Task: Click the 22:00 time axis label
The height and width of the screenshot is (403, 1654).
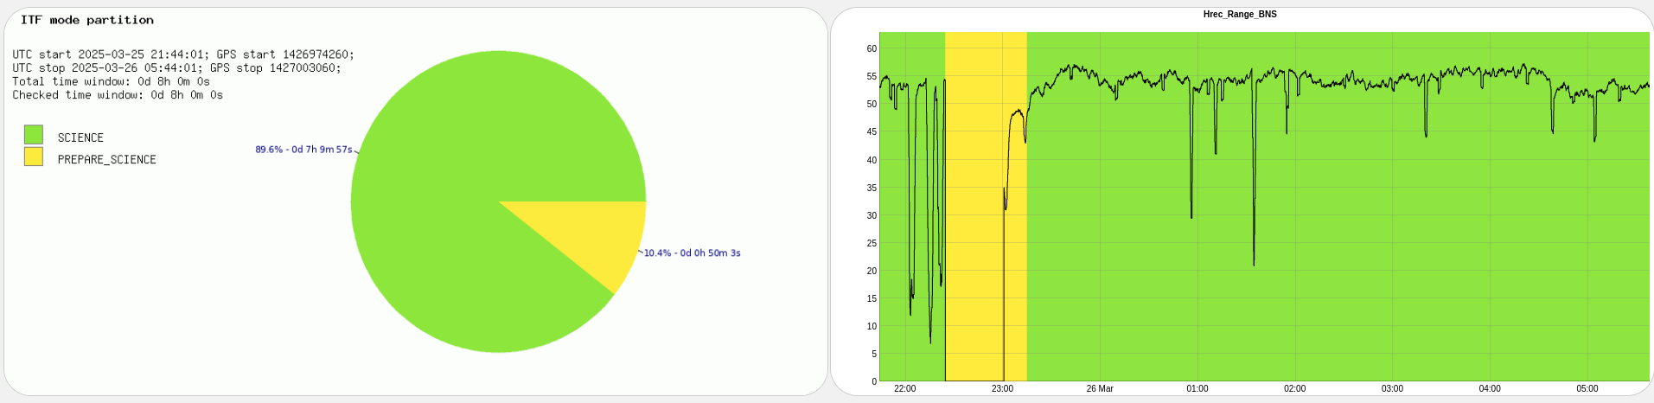Action: (904, 389)
